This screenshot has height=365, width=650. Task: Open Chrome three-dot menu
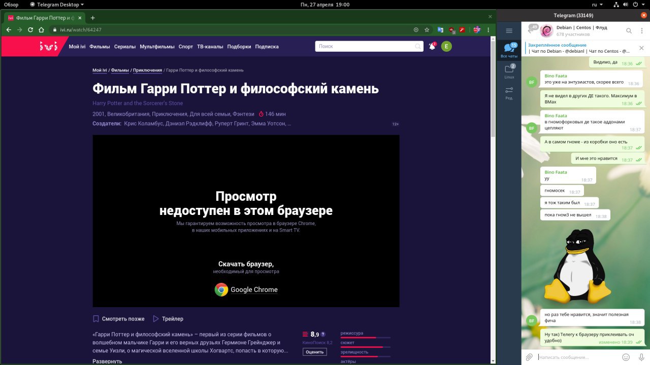tap(489, 30)
